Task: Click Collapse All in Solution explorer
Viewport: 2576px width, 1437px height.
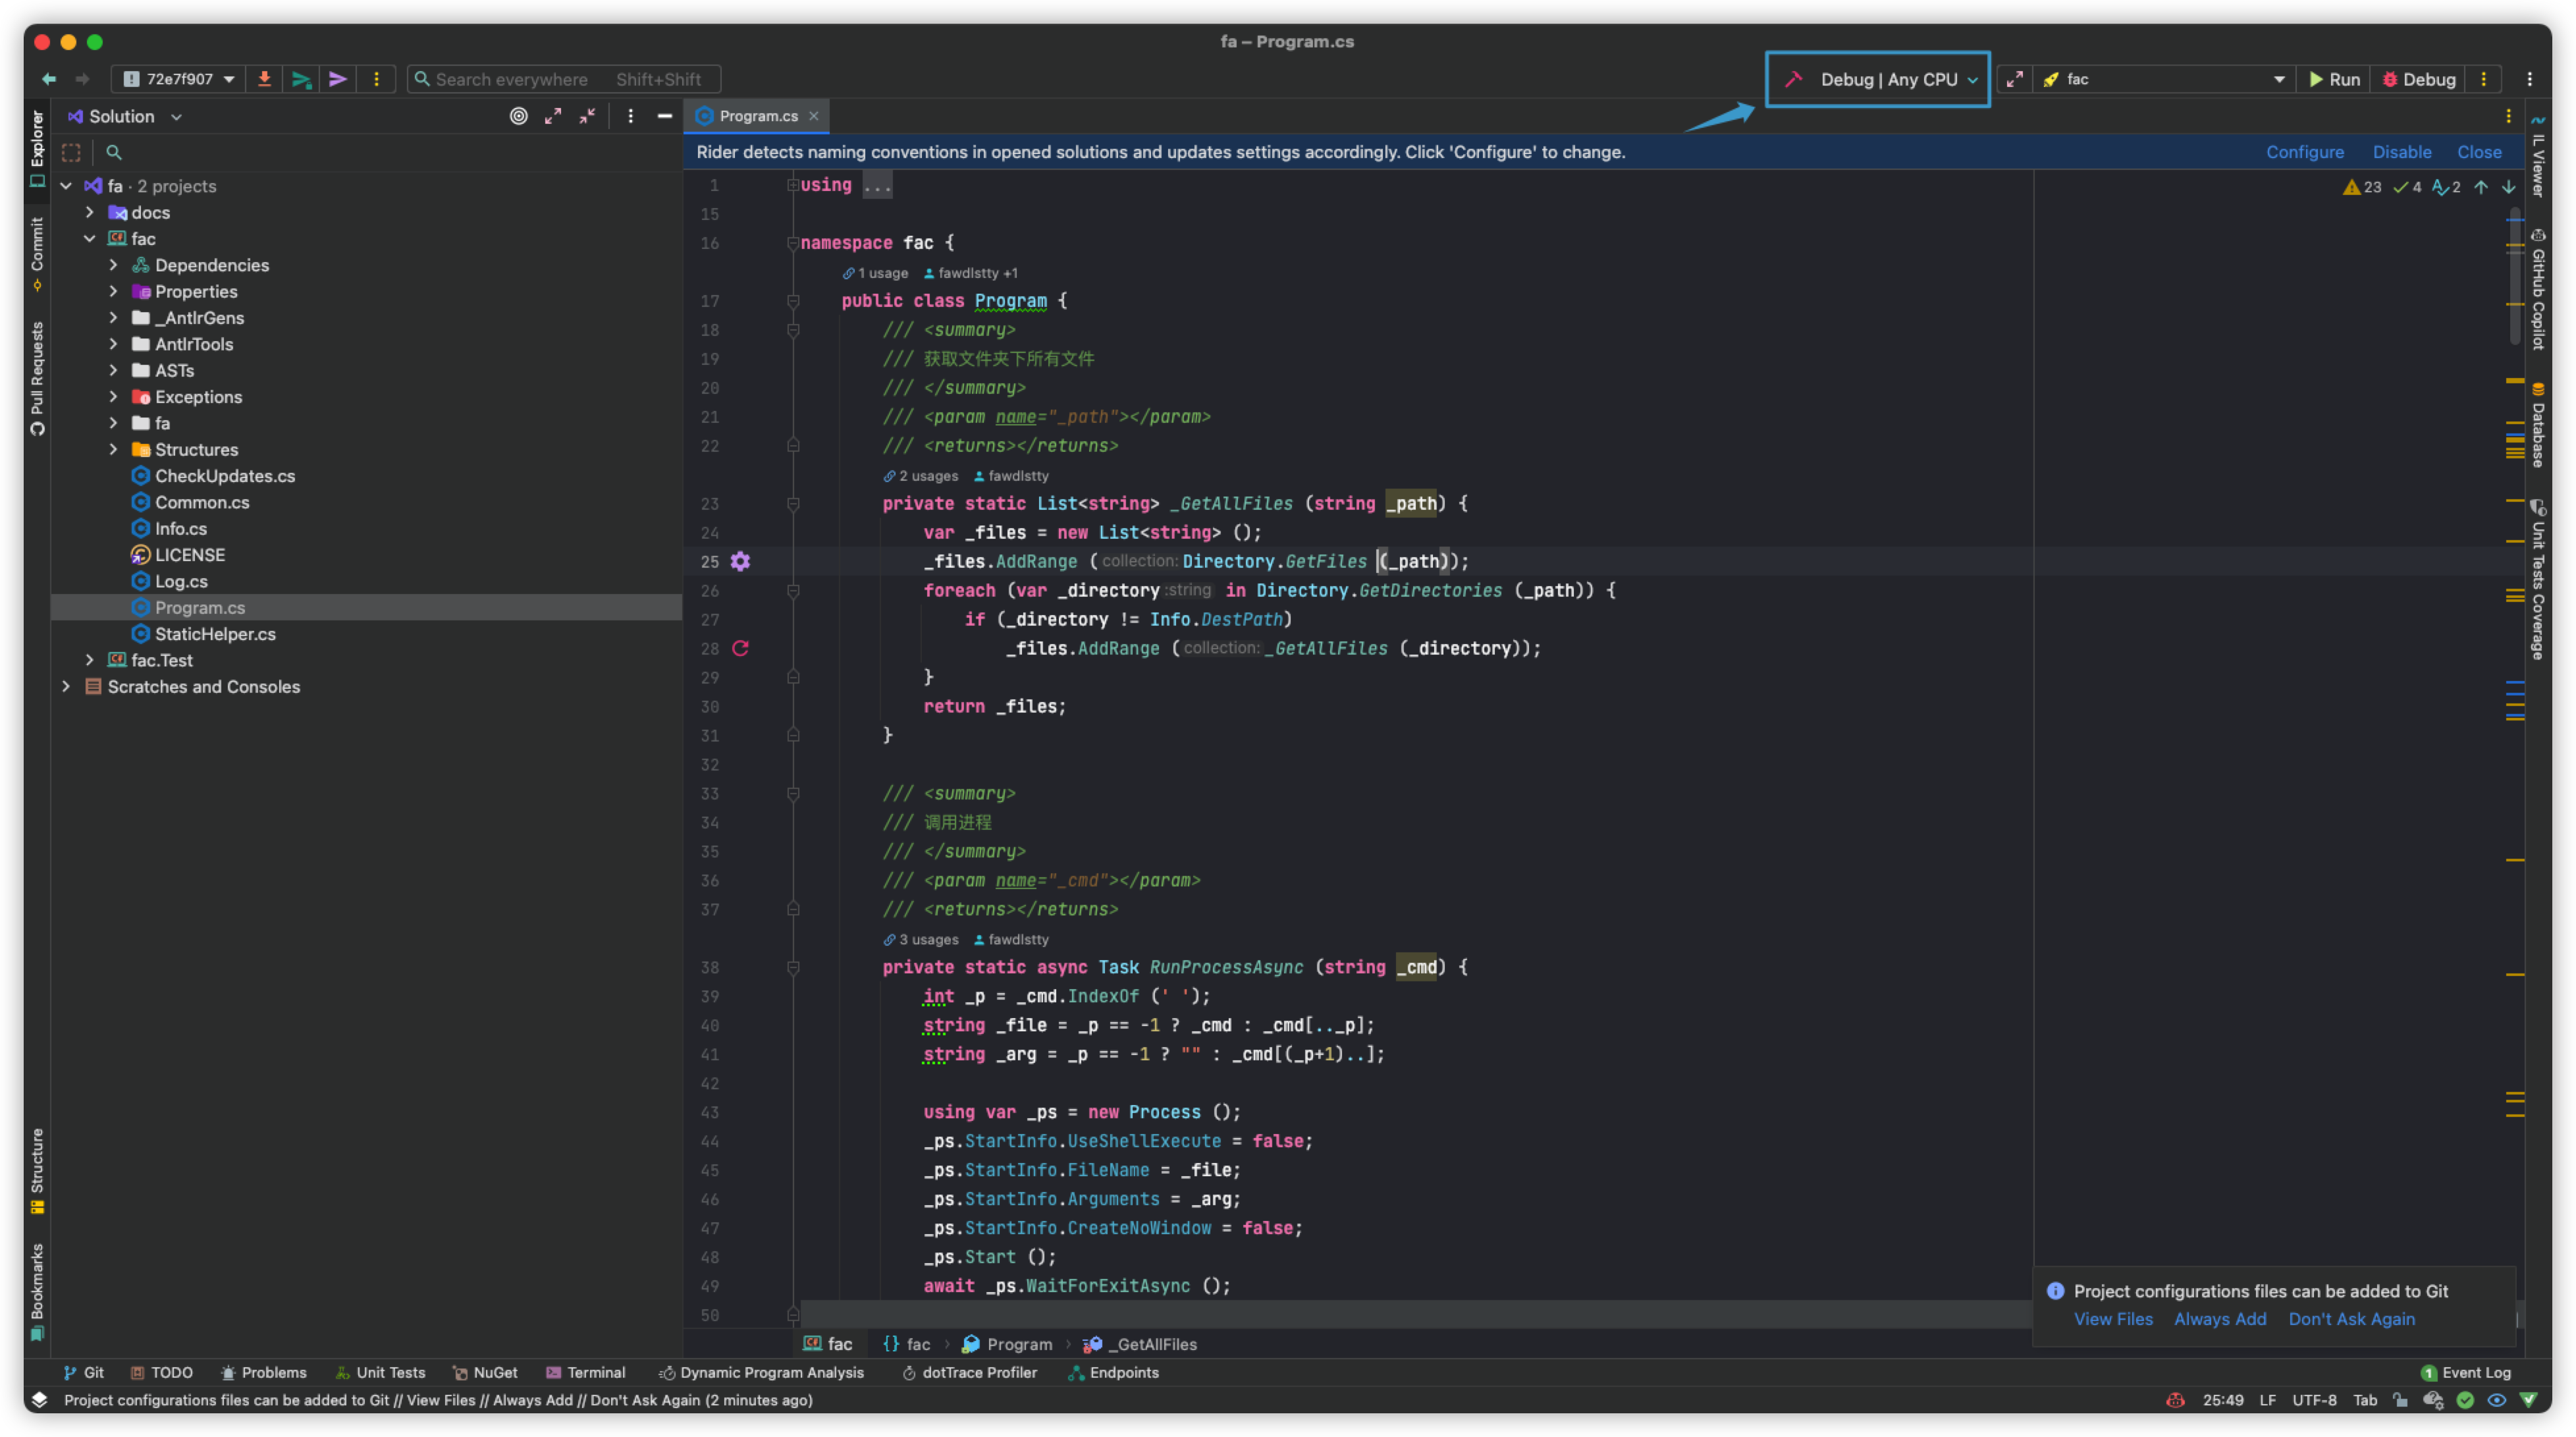Action: pyautogui.click(x=588, y=116)
